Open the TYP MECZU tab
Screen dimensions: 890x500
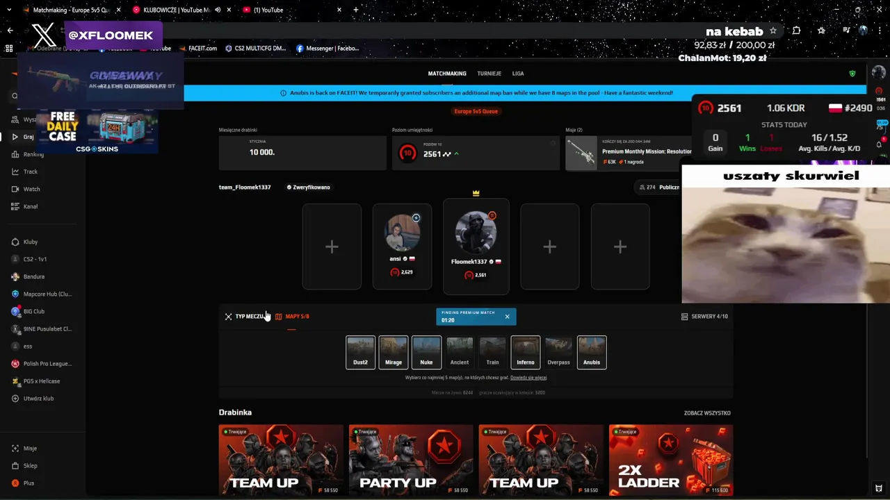pyautogui.click(x=245, y=317)
